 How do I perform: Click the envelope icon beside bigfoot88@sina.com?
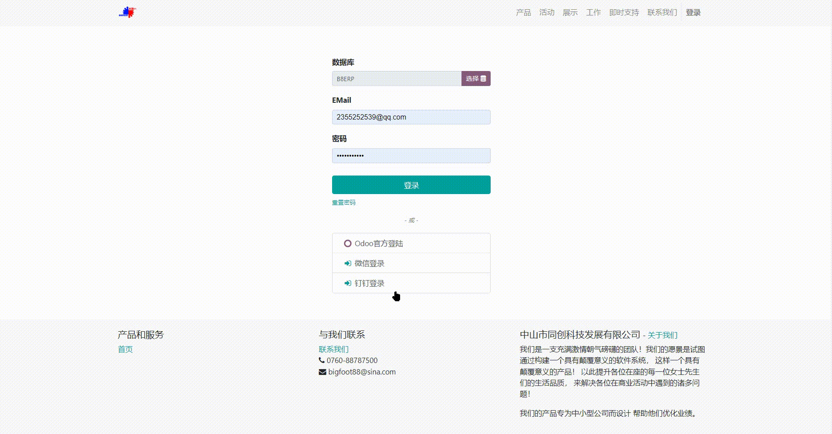coord(322,372)
